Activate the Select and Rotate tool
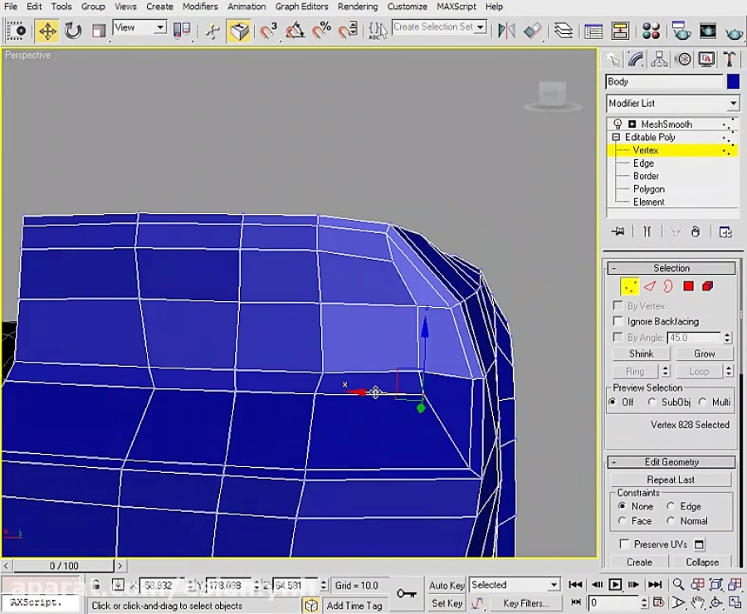747x614 pixels. 72,30
